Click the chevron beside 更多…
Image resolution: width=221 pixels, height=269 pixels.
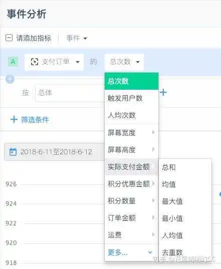click(150, 252)
